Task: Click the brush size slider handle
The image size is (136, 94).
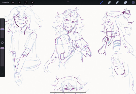Action: pyautogui.click(x=3, y=29)
